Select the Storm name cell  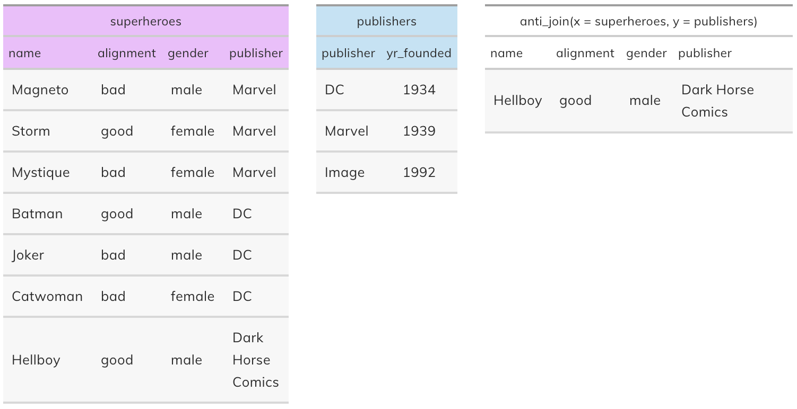[x=31, y=131]
